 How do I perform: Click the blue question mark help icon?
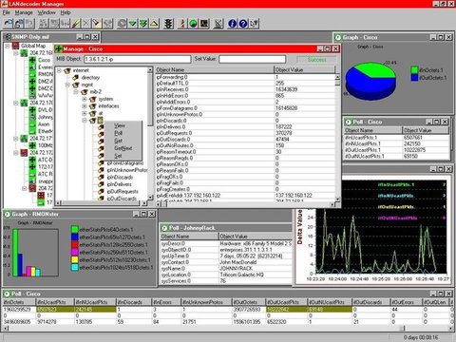click(243, 24)
